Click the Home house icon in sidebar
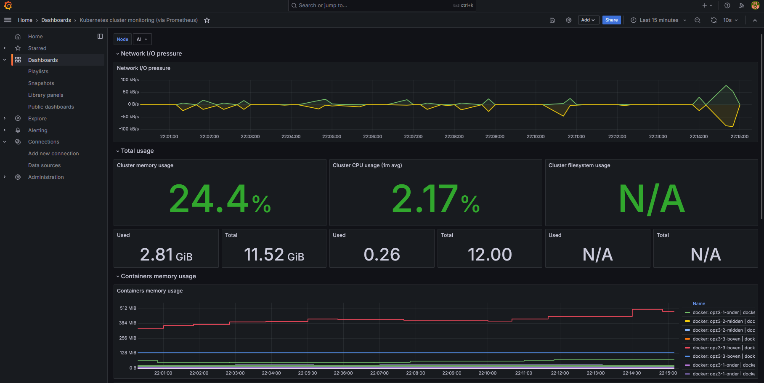This screenshot has height=383, width=764. 18,37
